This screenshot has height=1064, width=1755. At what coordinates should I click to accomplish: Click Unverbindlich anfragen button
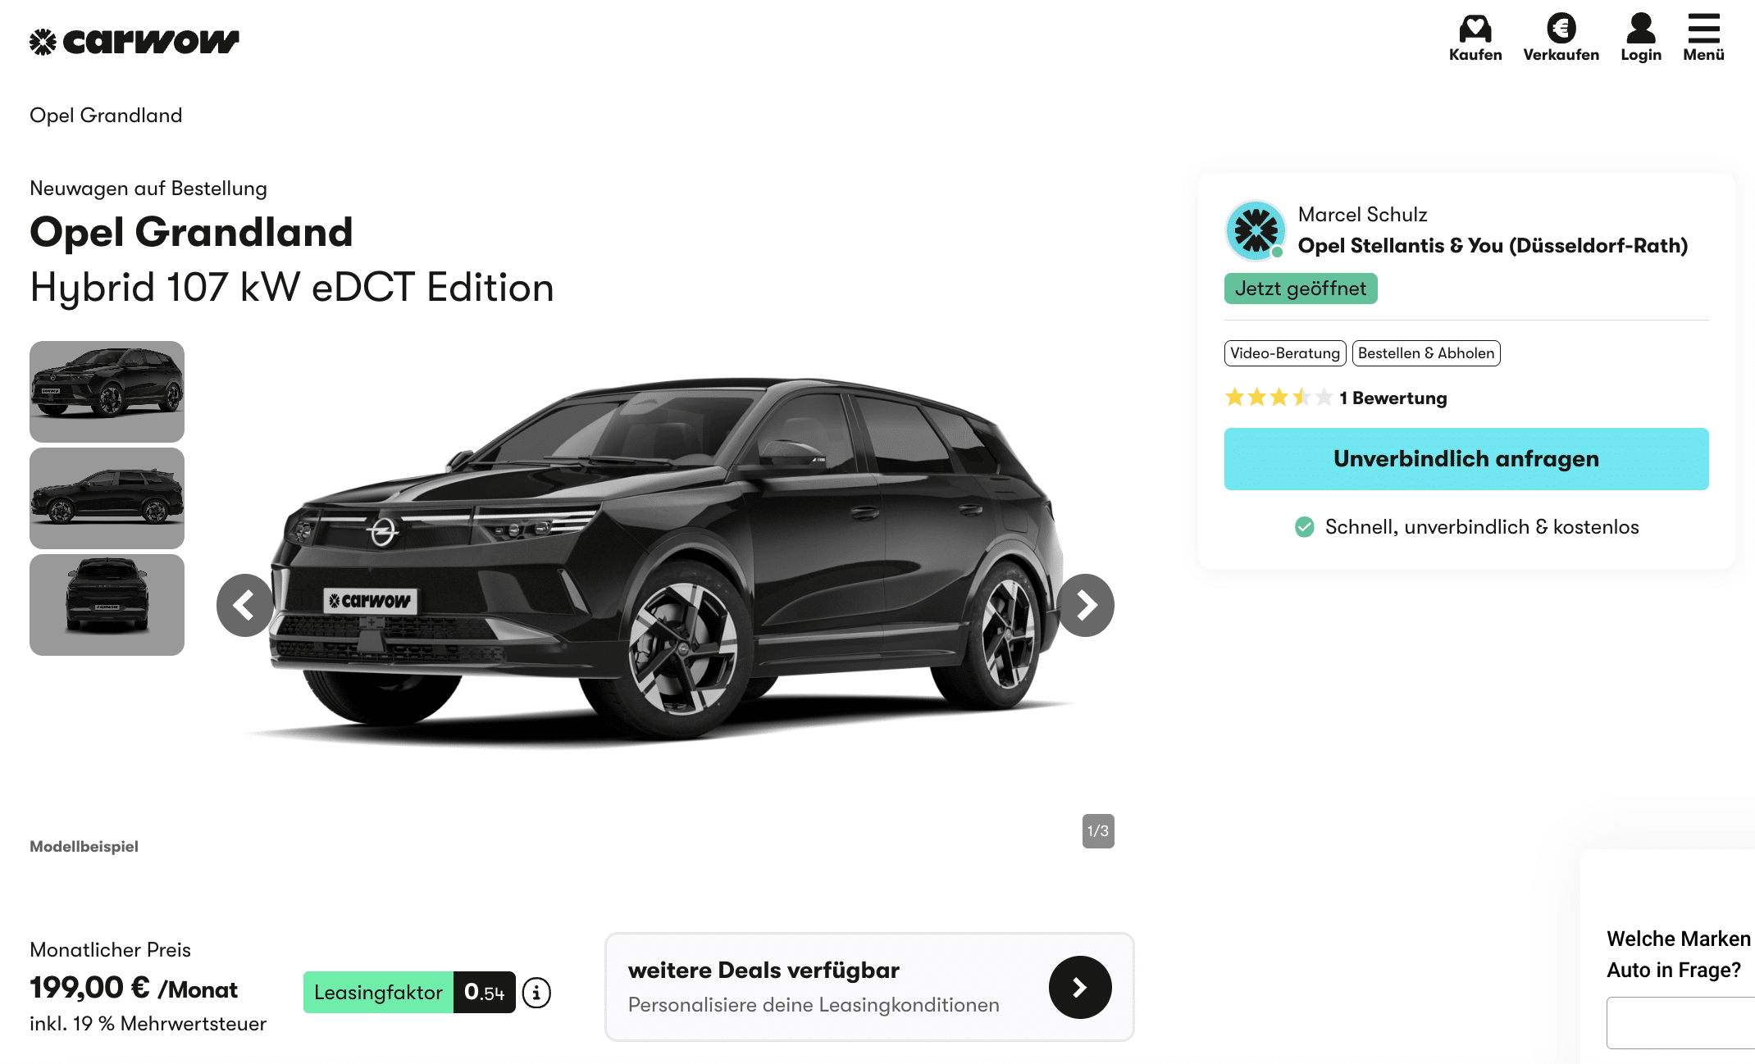(x=1466, y=459)
